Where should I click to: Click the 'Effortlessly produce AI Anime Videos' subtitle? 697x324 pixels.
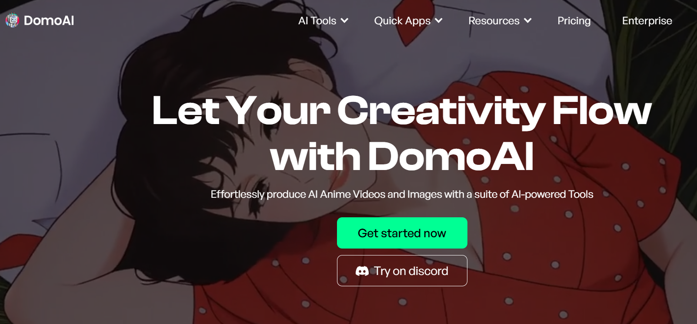[402, 194]
